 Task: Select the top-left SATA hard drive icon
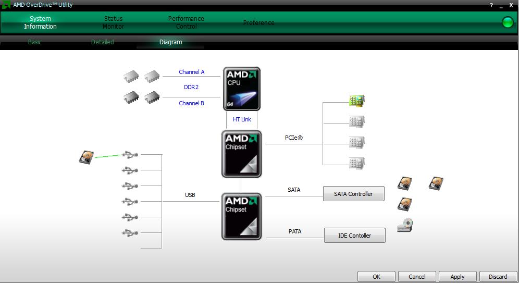click(x=405, y=183)
